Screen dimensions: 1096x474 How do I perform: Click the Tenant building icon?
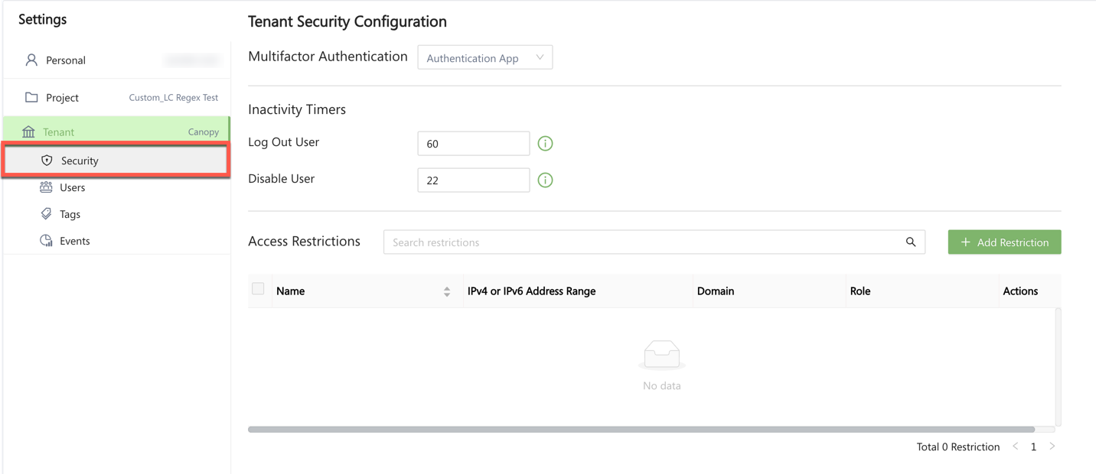pyautogui.click(x=28, y=131)
